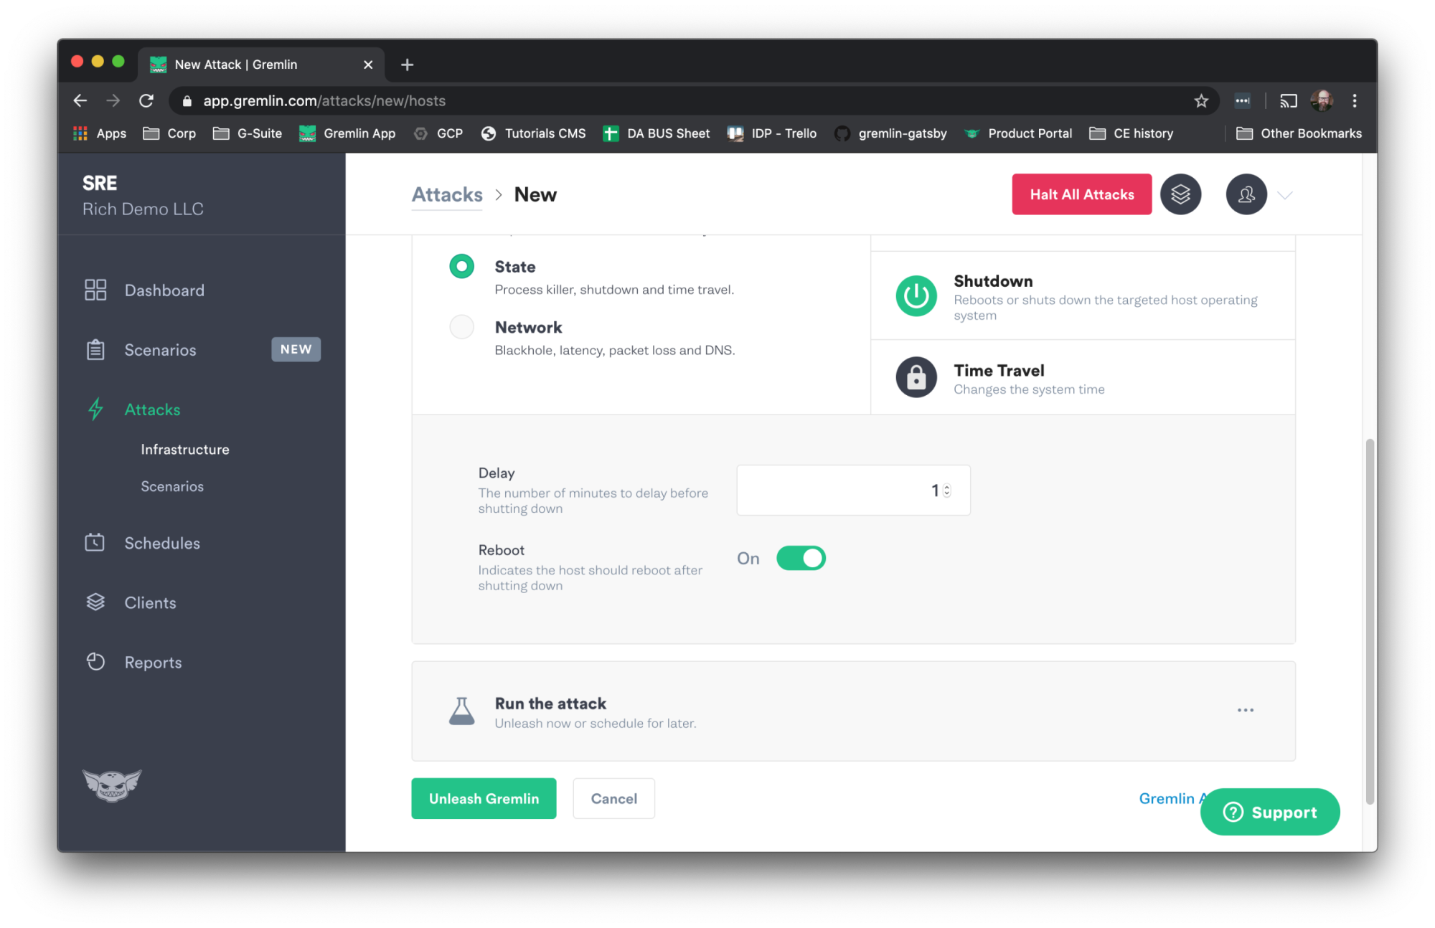
Task: View site info via padlock icon
Action: point(187,101)
